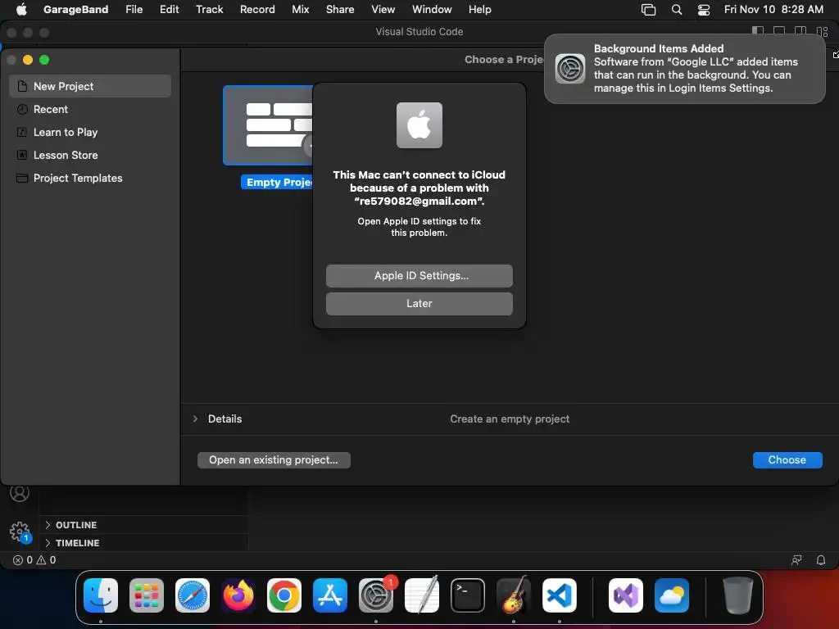The width and height of the screenshot is (839, 629).
Task: Click the Background Items Added notification
Action: tap(684, 69)
